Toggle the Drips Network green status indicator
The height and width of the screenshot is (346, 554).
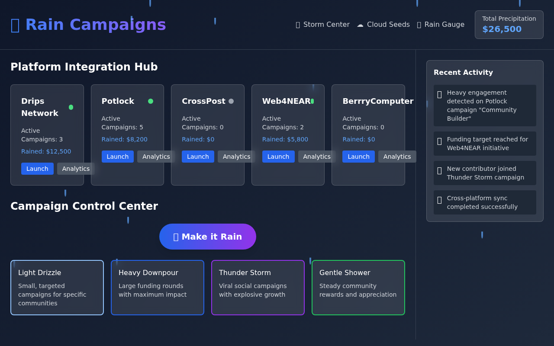(71, 107)
